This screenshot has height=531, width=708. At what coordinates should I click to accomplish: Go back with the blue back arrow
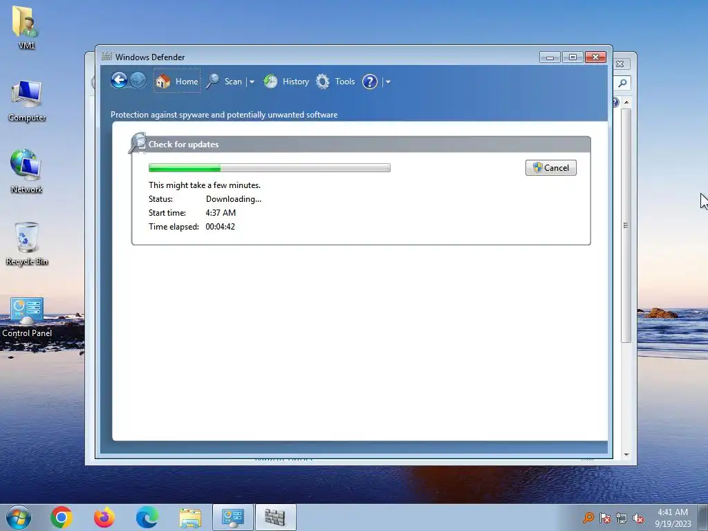(x=119, y=81)
